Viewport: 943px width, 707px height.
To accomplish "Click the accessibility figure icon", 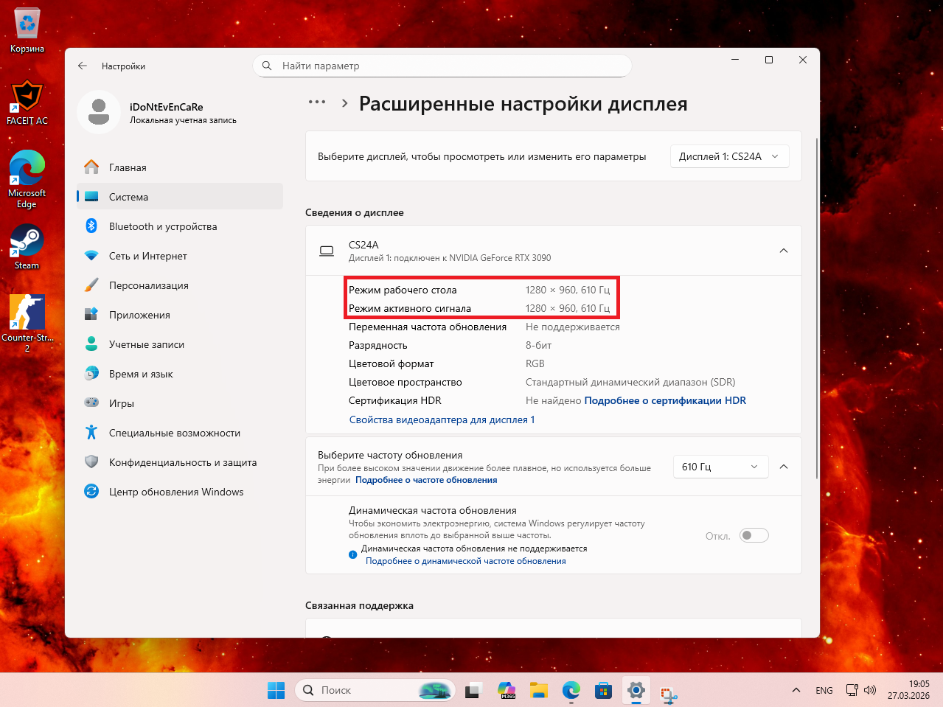I will (x=91, y=433).
